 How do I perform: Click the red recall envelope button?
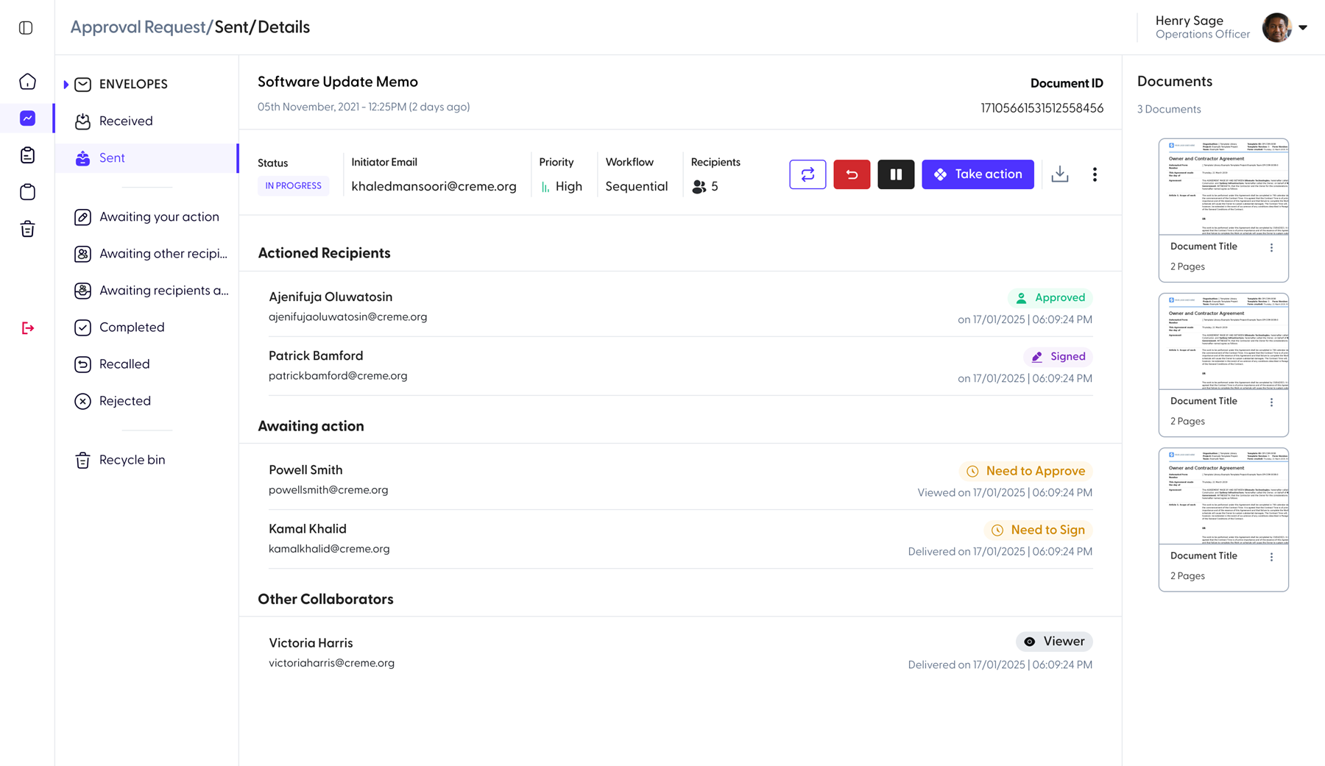pyautogui.click(x=852, y=174)
